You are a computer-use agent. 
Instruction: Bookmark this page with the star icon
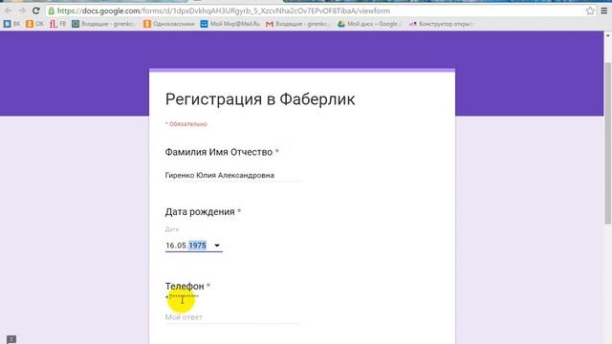coord(590,11)
